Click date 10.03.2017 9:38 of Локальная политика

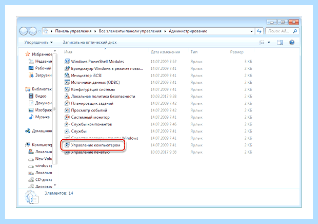click(x=164, y=96)
